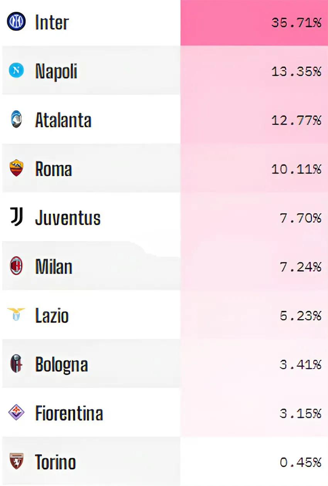Image resolution: width=328 pixels, height=486 pixels.
Task: Select Milan's 7.24% percentage cell
Action: [254, 266]
